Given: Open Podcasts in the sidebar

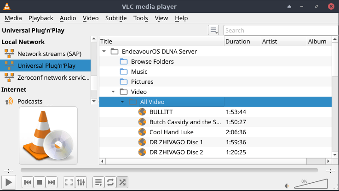Looking at the screenshot, I should click(x=46, y=101).
